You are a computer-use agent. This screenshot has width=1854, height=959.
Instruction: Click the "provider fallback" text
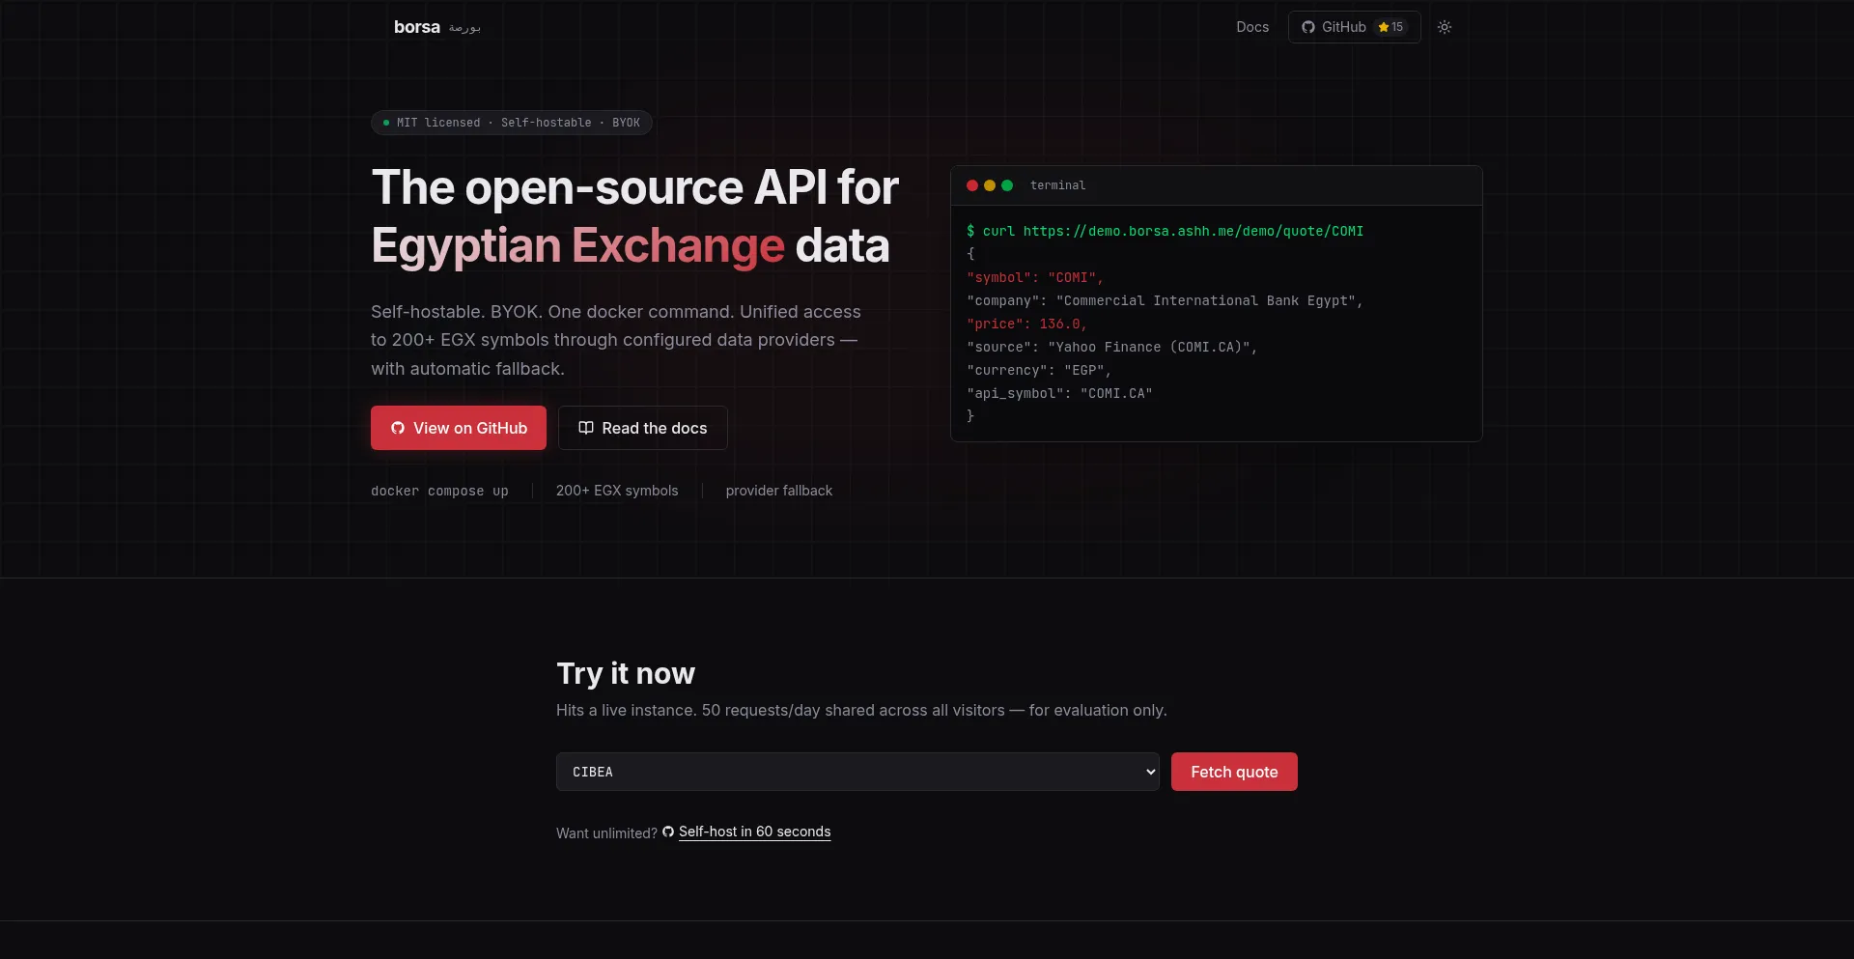pos(779,491)
